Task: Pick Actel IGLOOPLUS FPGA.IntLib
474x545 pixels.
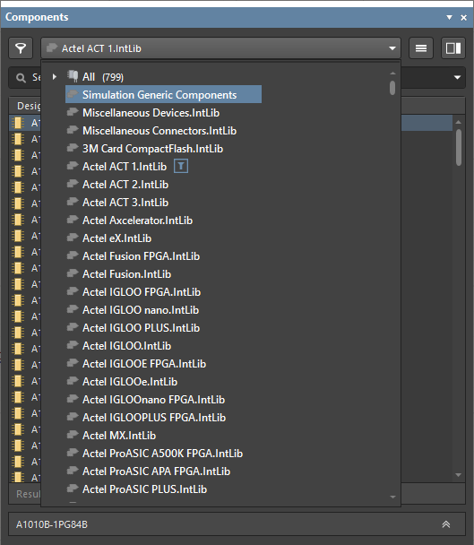Action: point(154,418)
